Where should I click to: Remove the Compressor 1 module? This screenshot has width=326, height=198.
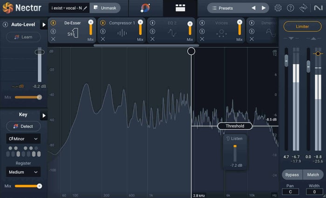tap(103, 39)
